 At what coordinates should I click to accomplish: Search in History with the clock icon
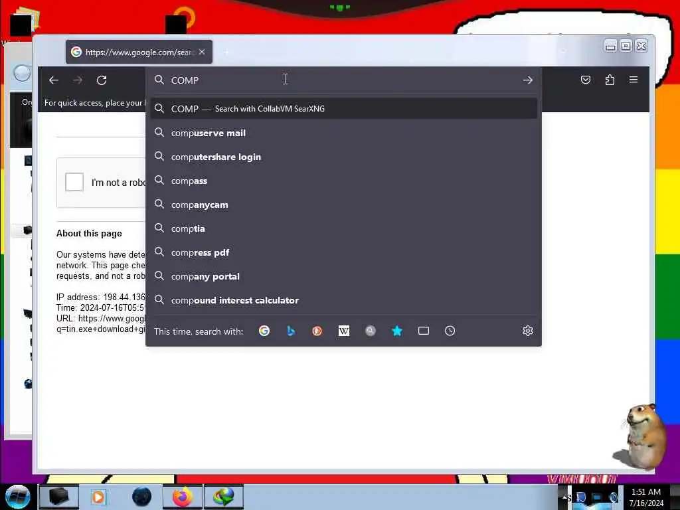click(450, 331)
